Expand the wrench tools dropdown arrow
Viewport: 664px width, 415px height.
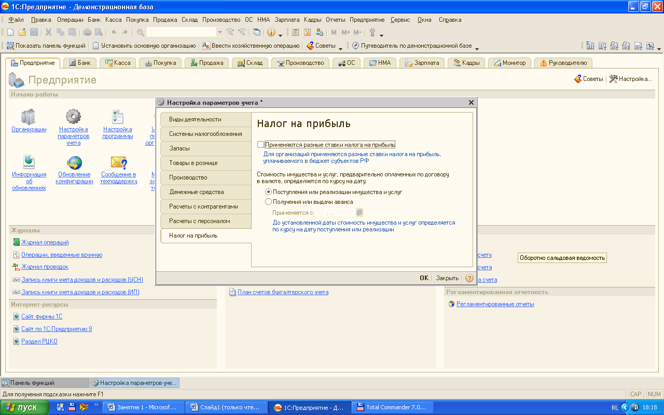tap(382, 34)
